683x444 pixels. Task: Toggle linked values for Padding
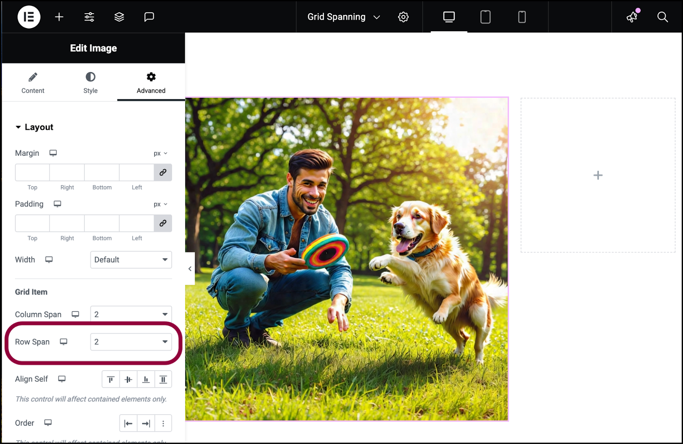pyautogui.click(x=163, y=223)
